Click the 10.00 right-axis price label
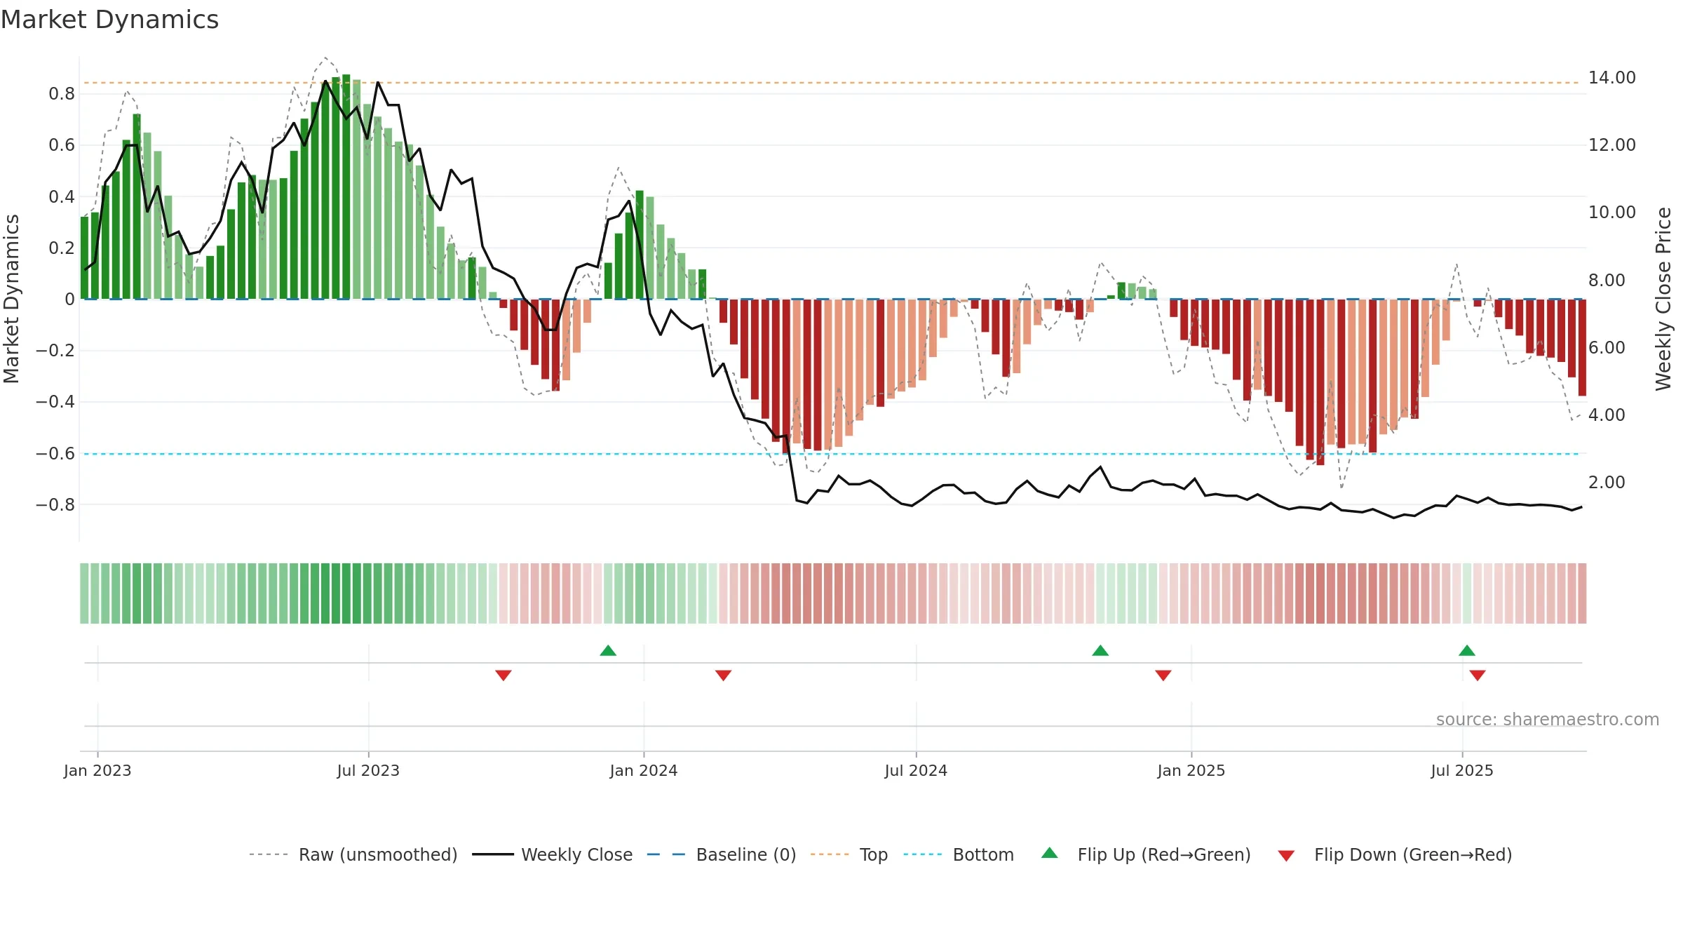1683x947 pixels. coord(1612,212)
